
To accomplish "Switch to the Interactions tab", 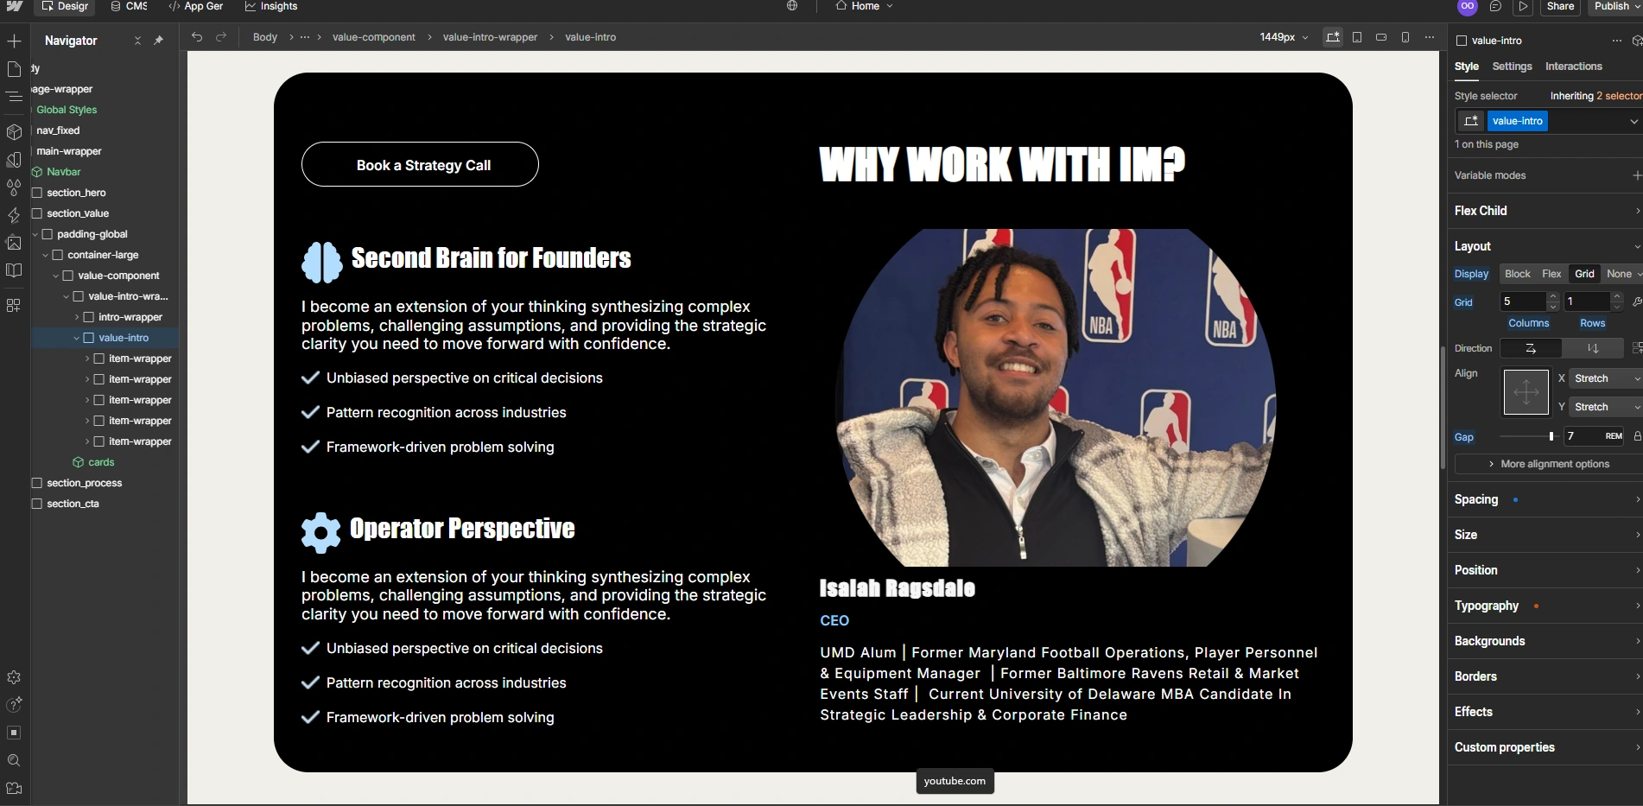I will (x=1573, y=67).
